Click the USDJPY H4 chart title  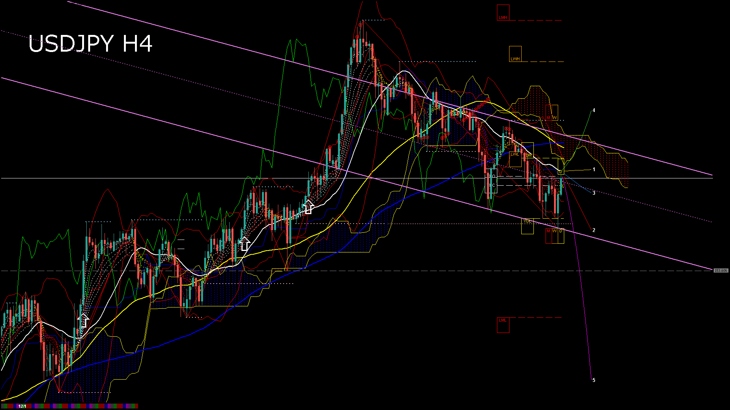pyautogui.click(x=90, y=44)
